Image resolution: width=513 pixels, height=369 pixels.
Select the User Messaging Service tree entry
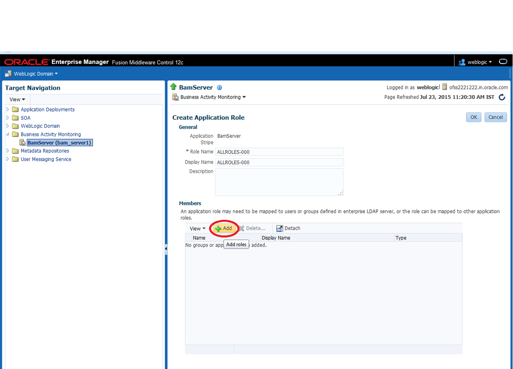(x=46, y=159)
